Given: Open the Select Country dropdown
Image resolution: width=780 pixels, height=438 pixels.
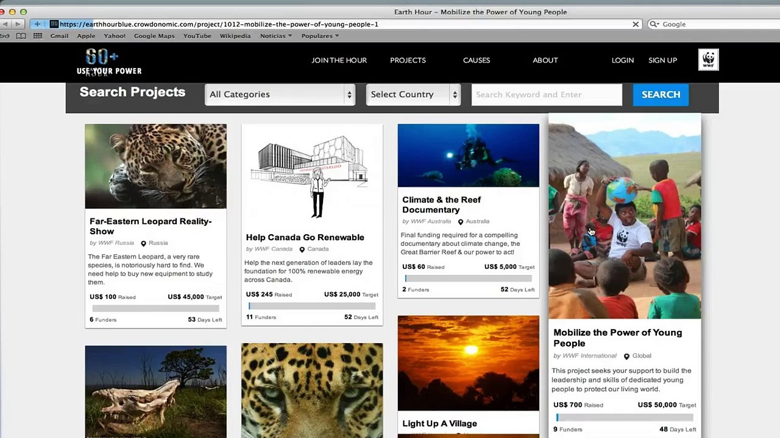Looking at the screenshot, I should click(413, 94).
